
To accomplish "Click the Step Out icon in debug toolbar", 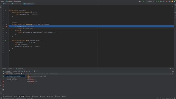I will coord(29,71).
